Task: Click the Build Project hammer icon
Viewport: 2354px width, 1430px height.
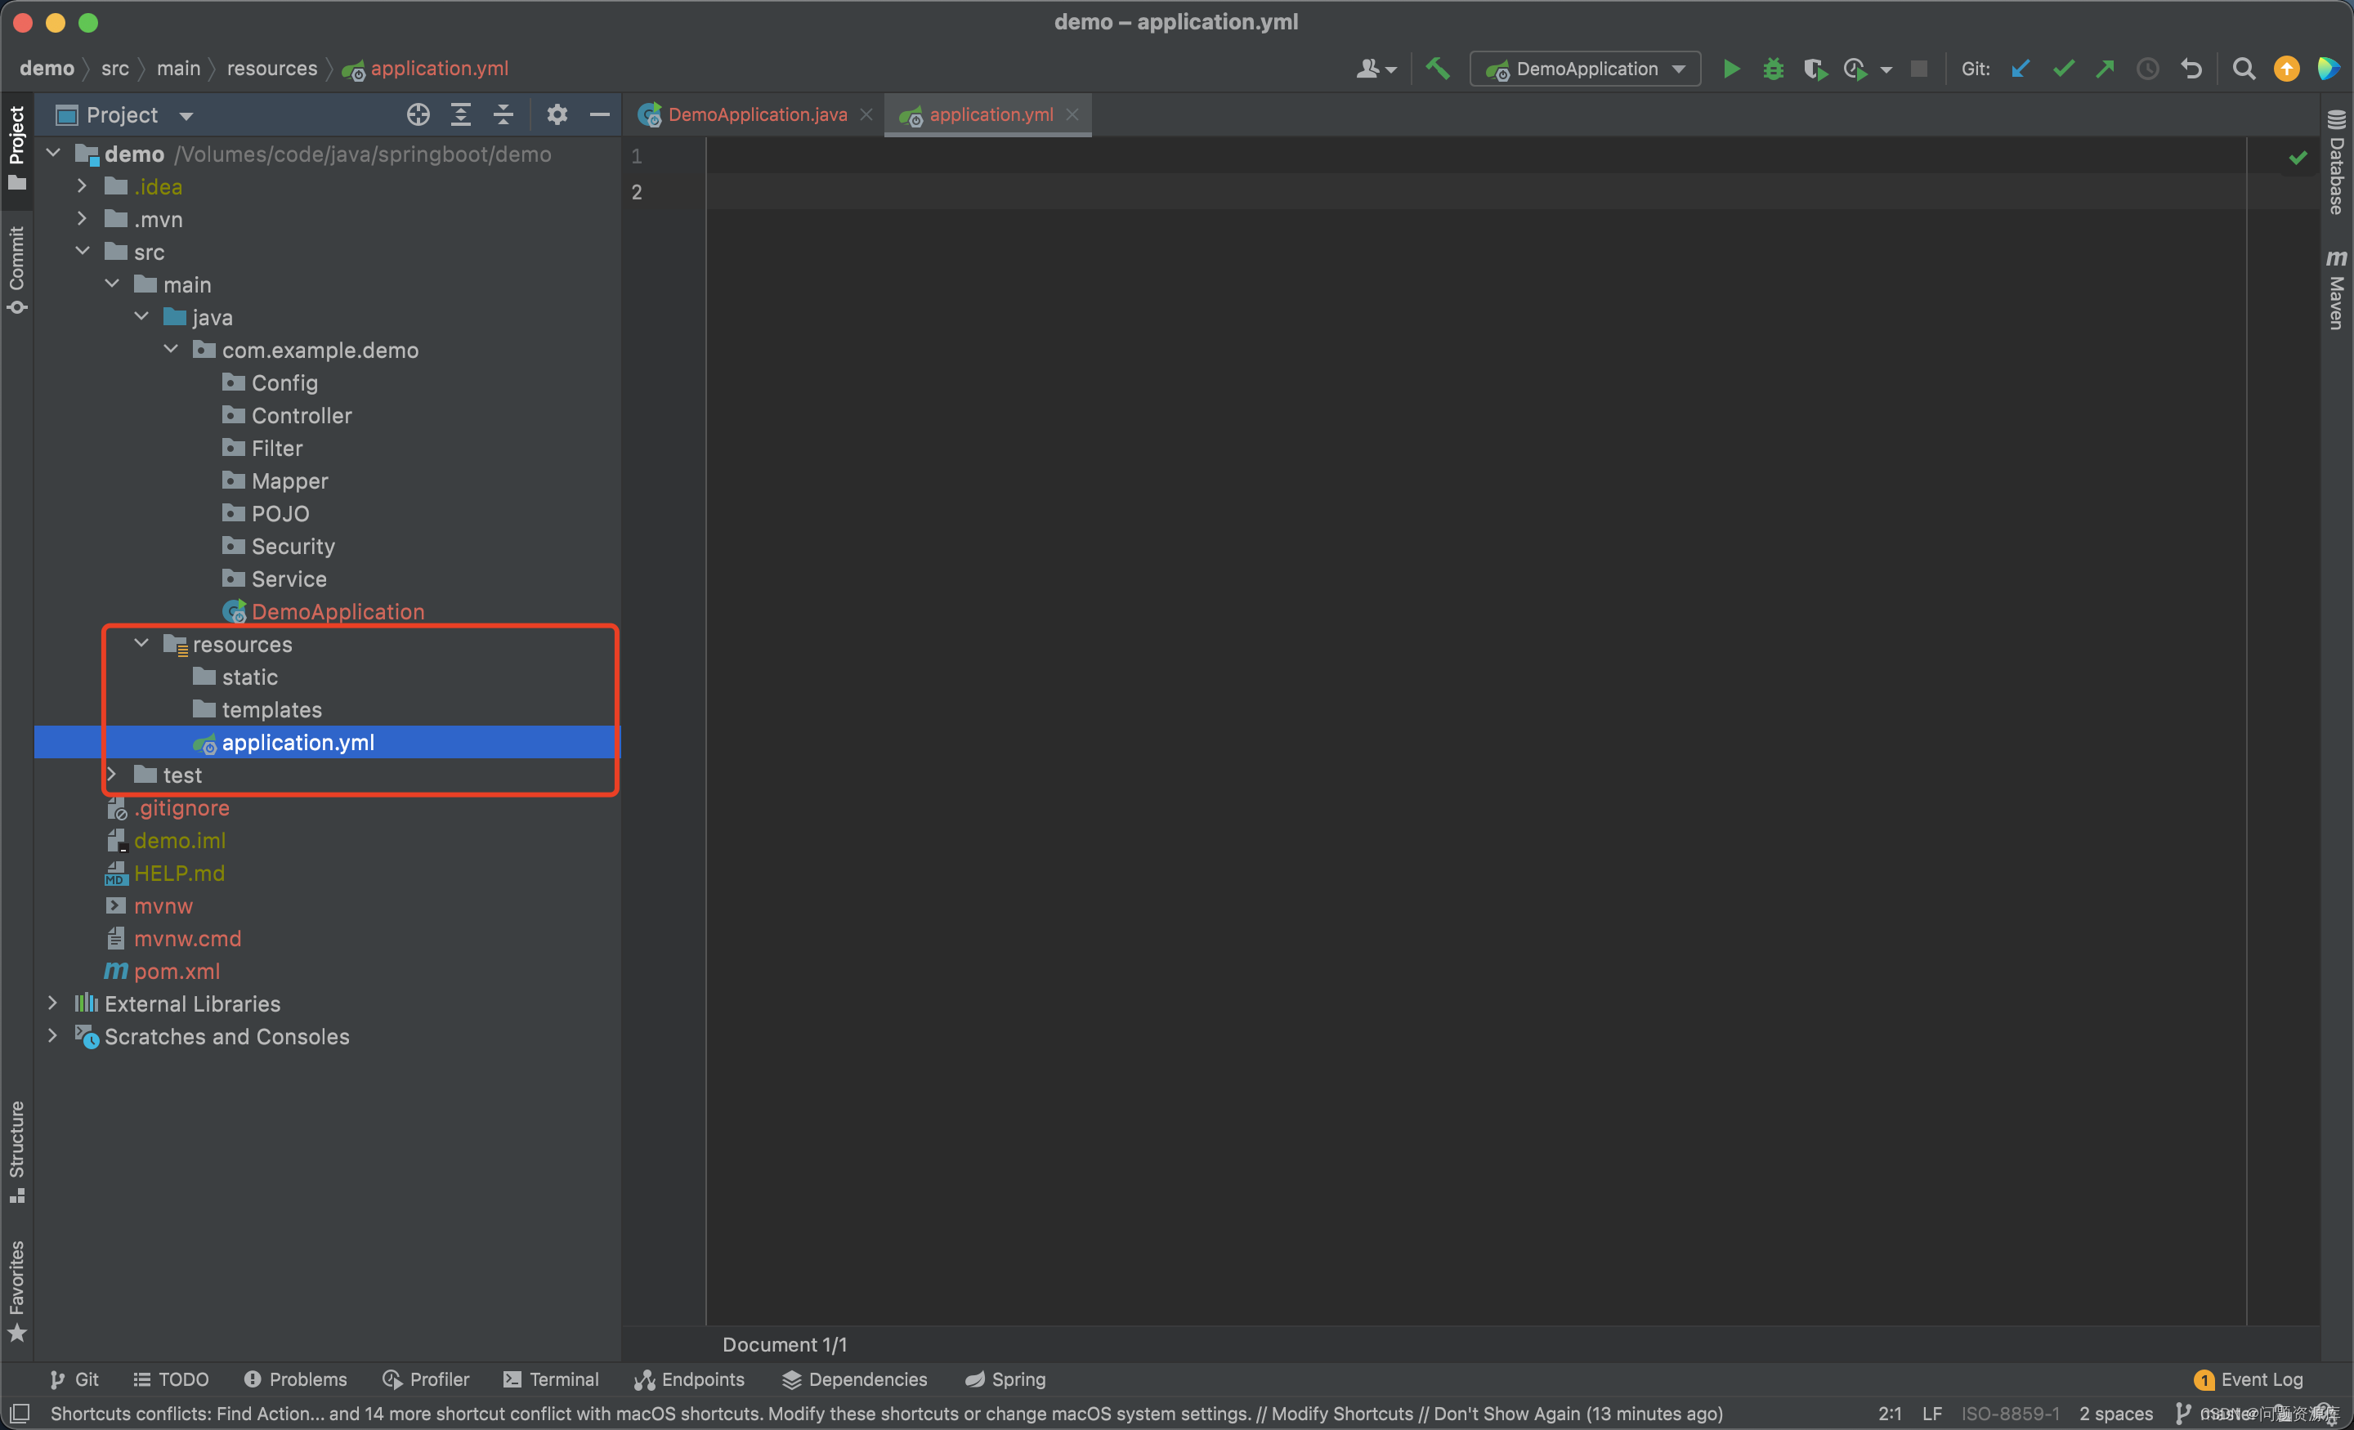Action: (x=1439, y=67)
